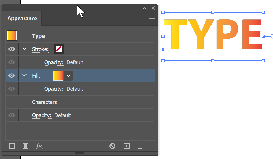273x159 pixels.
Task: Open the Opacity settings under Fill
Action: (54, 89)
